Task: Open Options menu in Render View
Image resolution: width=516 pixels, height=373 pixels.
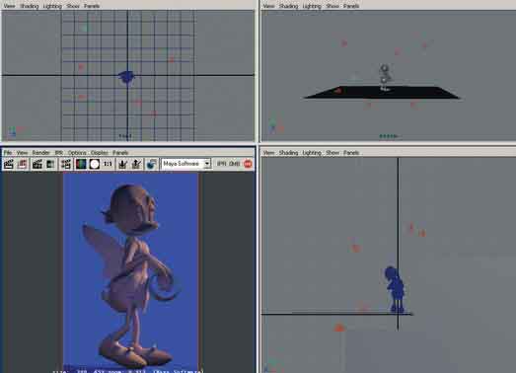Action: click(77, 153)
